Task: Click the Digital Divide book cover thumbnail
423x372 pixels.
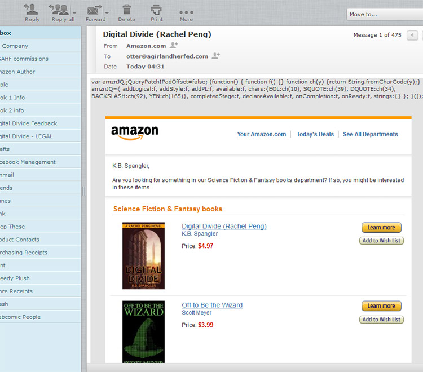Action: [143, 256]
